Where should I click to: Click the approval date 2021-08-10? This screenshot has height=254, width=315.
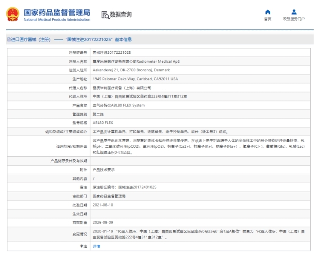tap(103, 205)
